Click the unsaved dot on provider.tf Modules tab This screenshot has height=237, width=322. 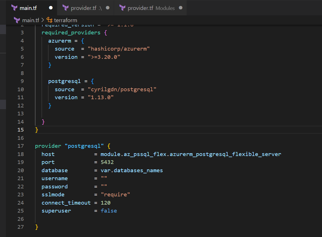click(181, 8)
